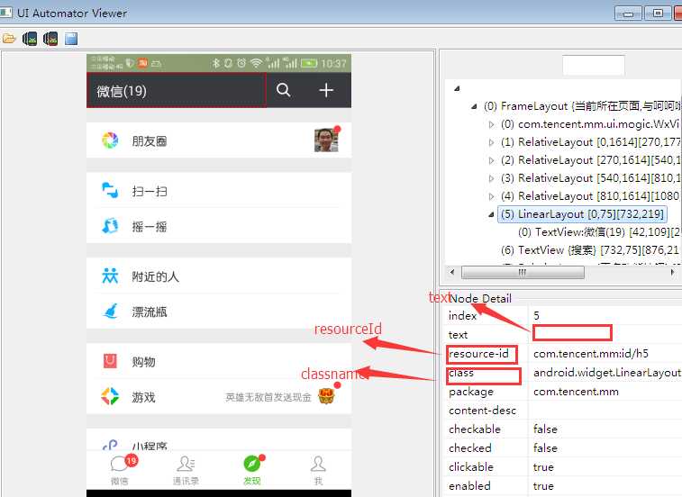Tap the 购物 label

pyautogui.click(x=143, y=362)
